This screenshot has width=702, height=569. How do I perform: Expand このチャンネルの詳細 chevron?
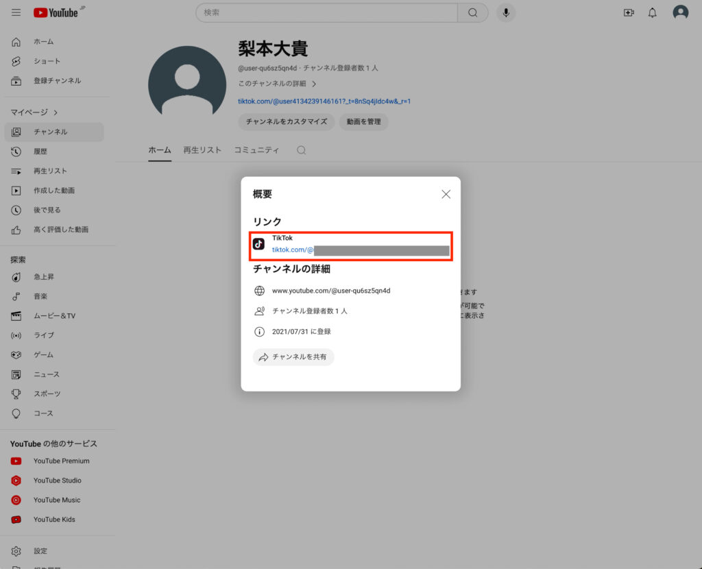(314, 84)
